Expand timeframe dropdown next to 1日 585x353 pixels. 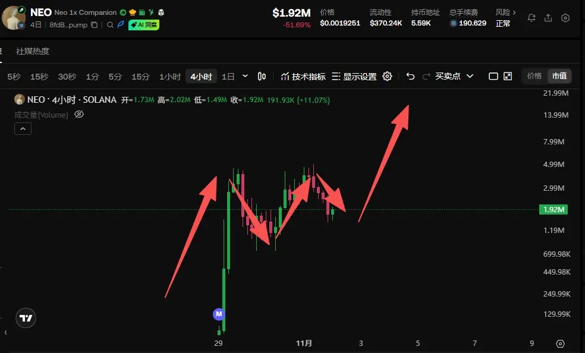coord(245,76)
